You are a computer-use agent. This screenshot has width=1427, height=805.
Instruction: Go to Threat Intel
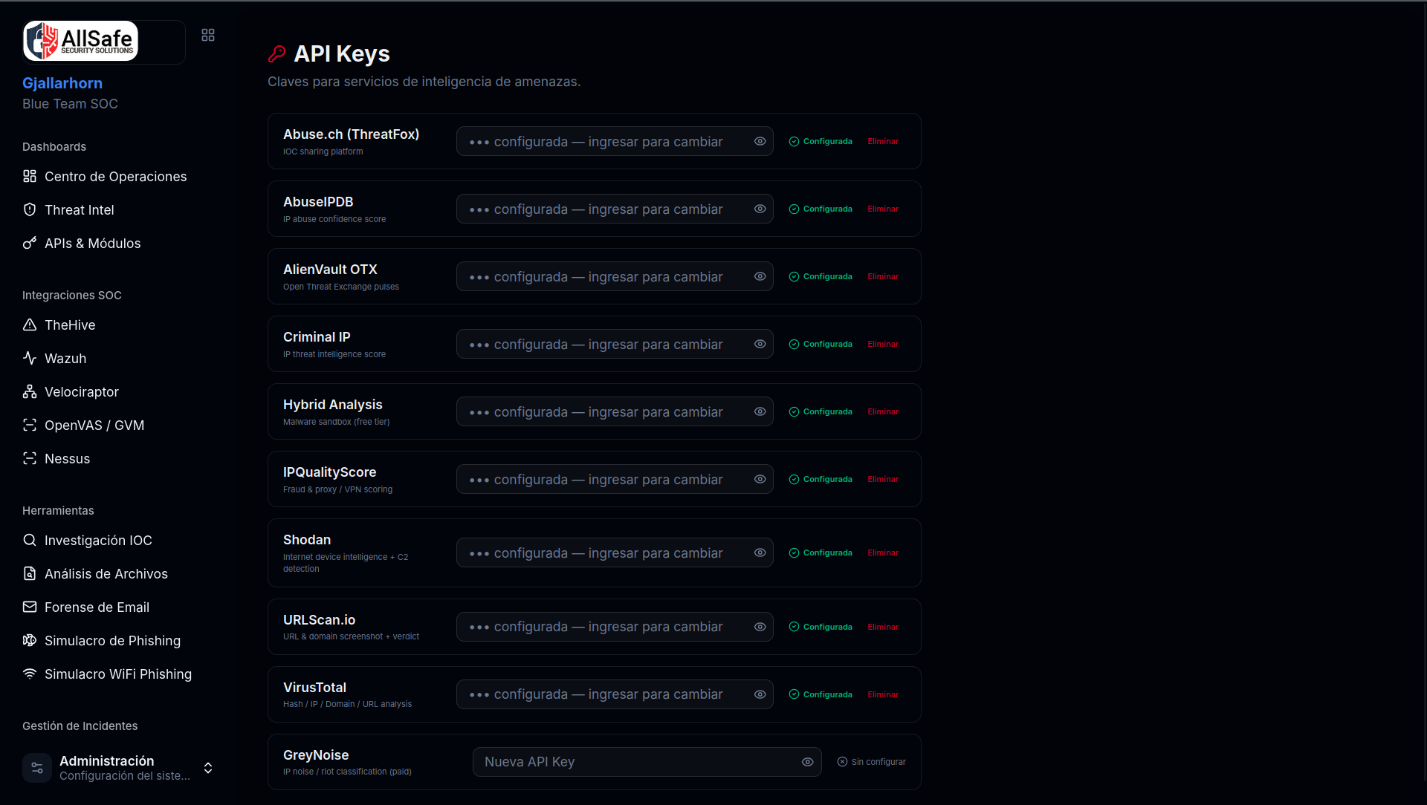[x=80, y=210]
